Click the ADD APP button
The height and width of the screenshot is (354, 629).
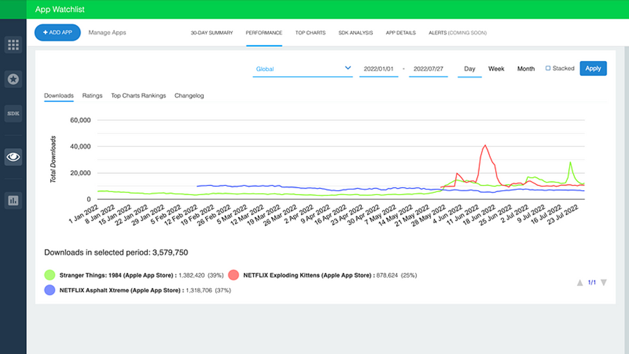coord(57,32)
